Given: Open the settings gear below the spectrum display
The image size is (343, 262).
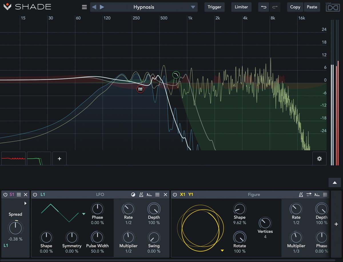Looking at the screenshot, I should click(319, 159).
